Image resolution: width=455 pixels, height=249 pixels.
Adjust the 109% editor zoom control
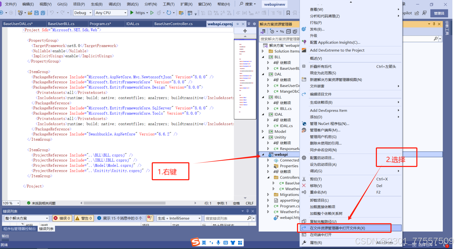point(10,203)
